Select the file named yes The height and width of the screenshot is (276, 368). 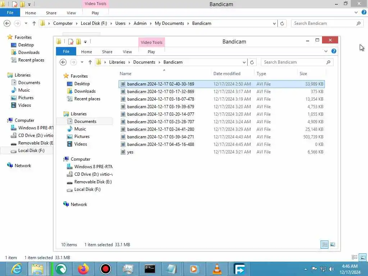click(221, 152)
